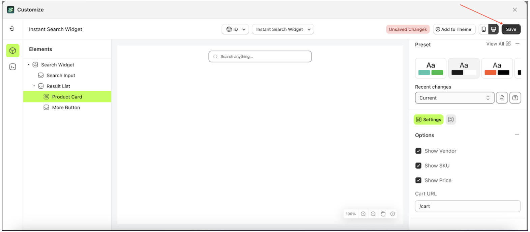530x232 pixels.
Task: Switch to mobile preview icon
Action: click(x=483, y=29)
